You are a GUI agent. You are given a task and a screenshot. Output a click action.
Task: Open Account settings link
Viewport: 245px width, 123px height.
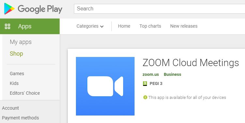10,108
